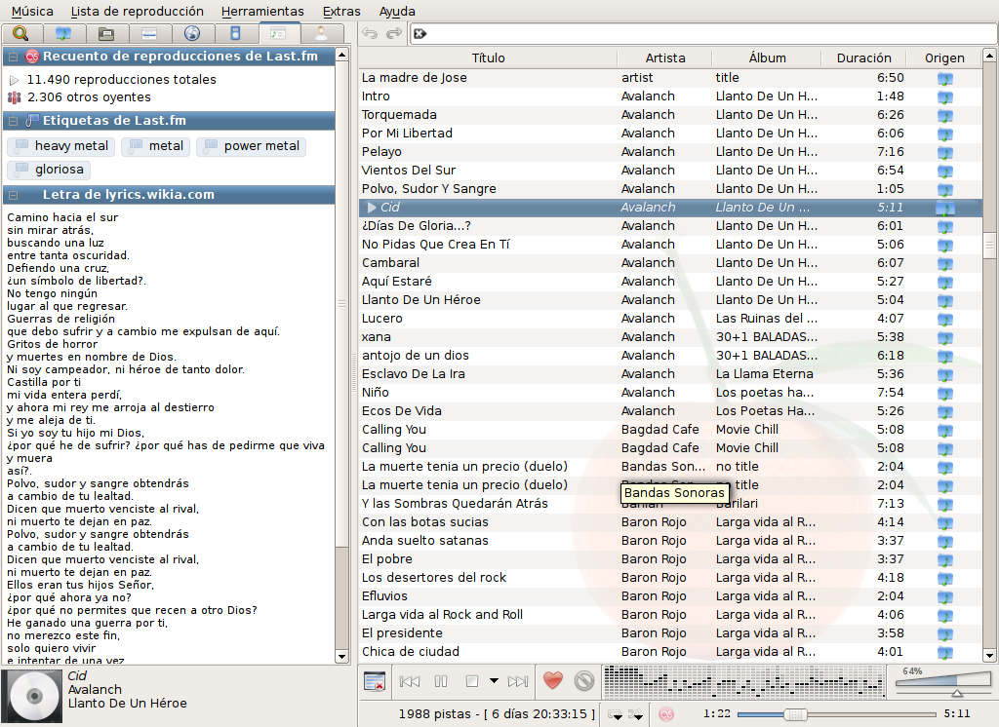Collapse the Letra de lyrics.wikia.com section

pyautogui.click(x=13, y=195)
